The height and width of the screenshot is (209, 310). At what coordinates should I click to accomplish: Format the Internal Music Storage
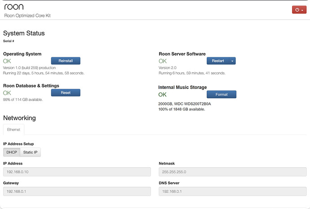(221, 94)
